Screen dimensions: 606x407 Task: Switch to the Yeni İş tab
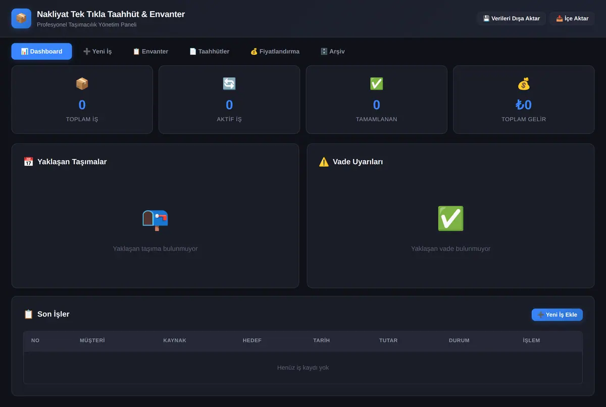click(x=97, y=52)
